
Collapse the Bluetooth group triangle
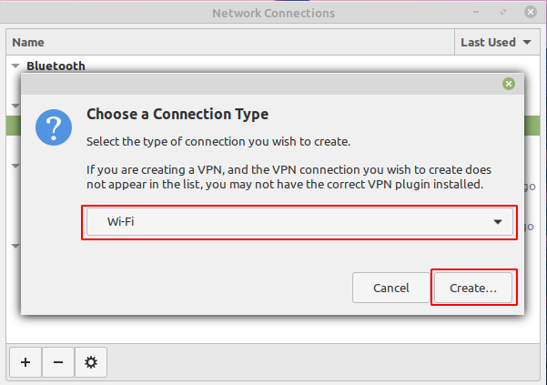(15, 66)
